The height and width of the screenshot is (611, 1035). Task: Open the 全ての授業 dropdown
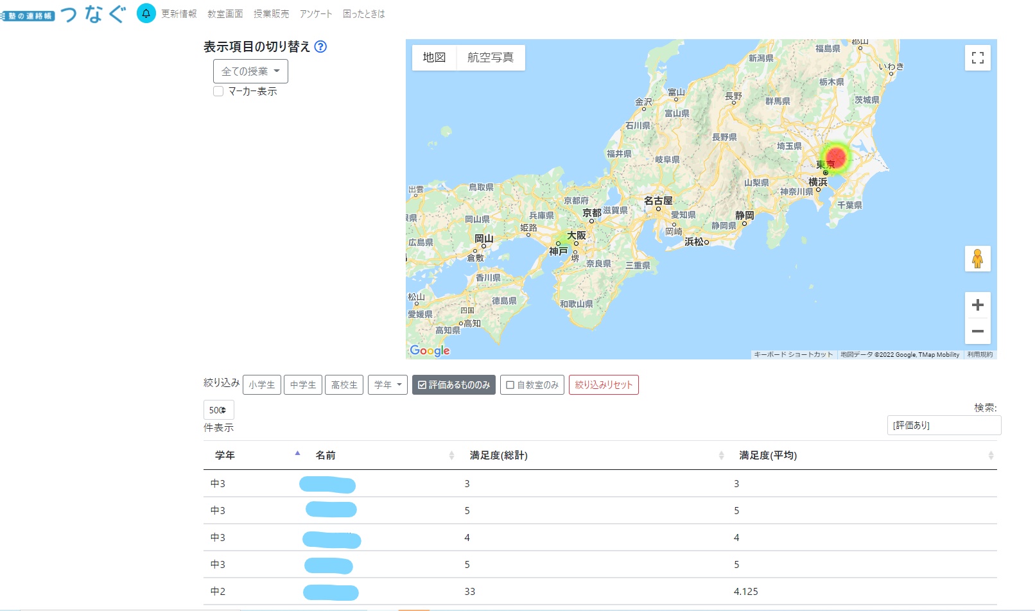point(250,71)
